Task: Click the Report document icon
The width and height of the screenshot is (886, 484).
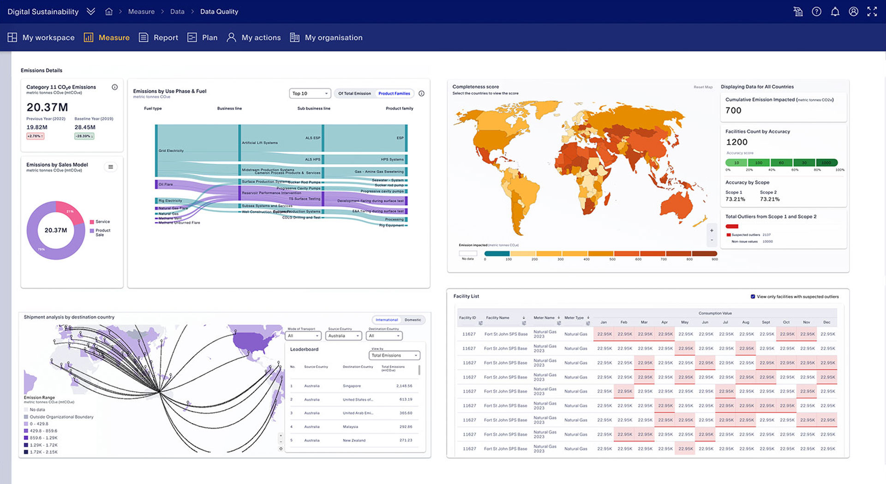Action: coord(144,37)
